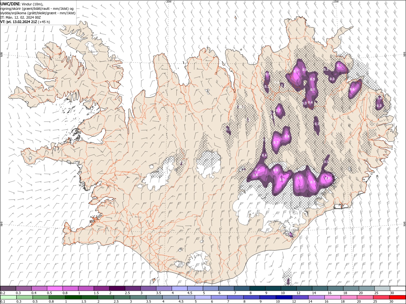The height and width of the screenshot is (304, 406).
Task: Pick rain scale swatch between 0.5 and 0.8
Action: click(x=40, y=297)
